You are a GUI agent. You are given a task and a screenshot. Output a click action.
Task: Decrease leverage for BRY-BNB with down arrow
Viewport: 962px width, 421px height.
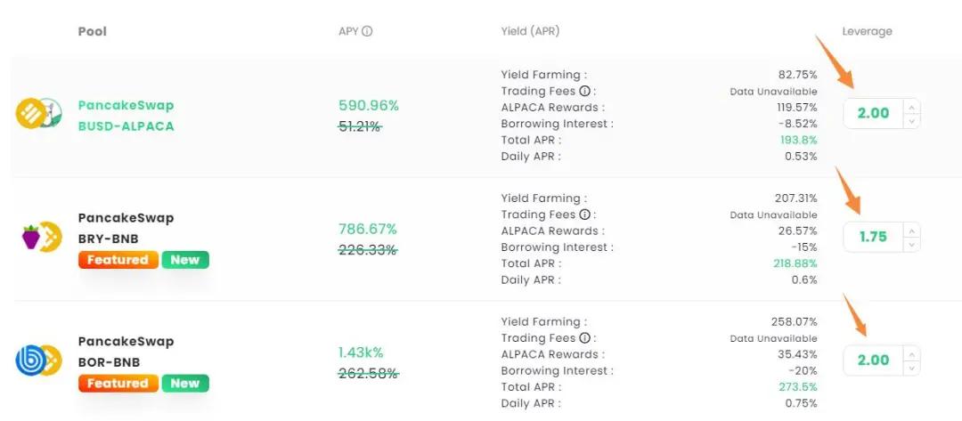click(912, 245)
